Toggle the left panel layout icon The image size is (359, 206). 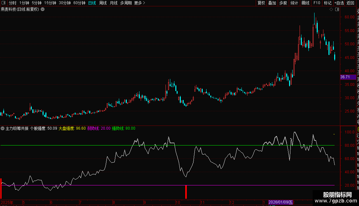(x=3, y=3)
